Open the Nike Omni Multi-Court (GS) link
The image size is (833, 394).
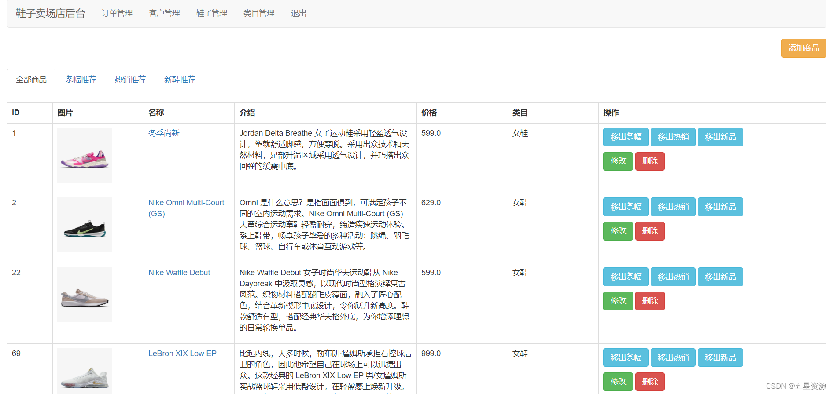[186, 208]
